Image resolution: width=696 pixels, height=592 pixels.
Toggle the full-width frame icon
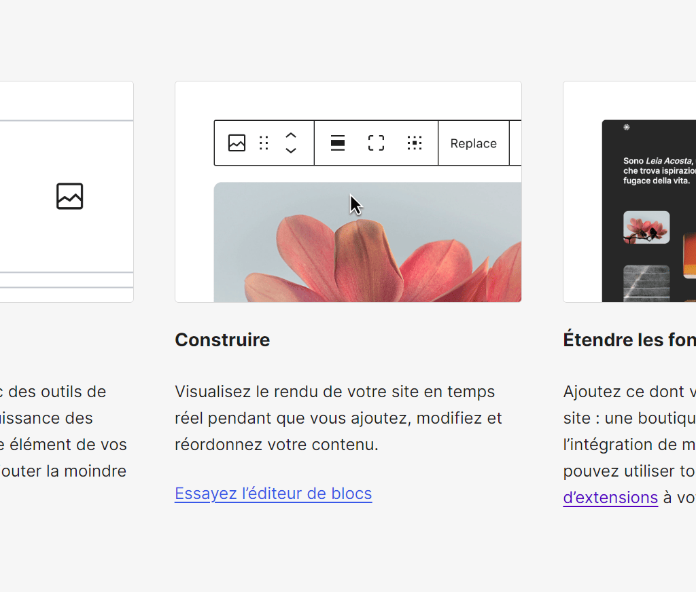[375, 143]
